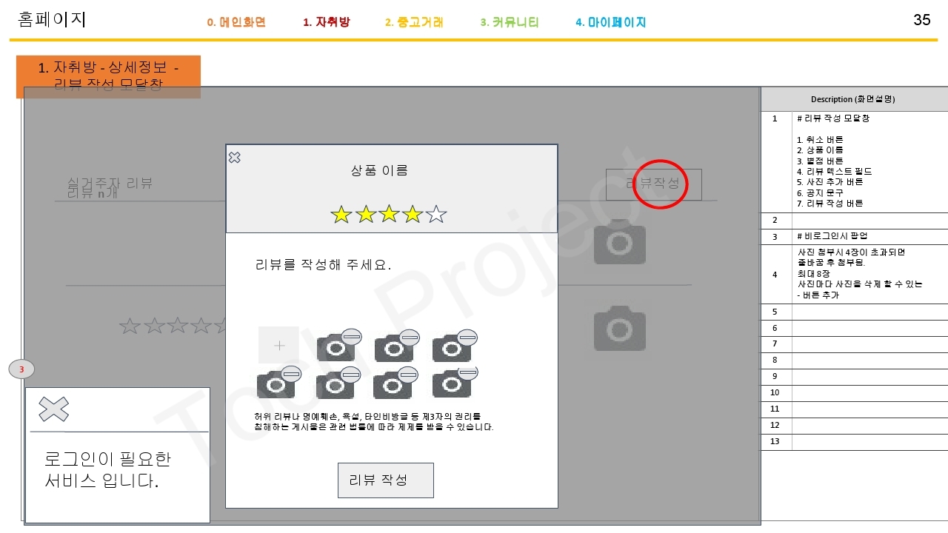This screenshot has width=948, height=533.
Task: Select the fifth empty star
Action: (x=437, y=215)
